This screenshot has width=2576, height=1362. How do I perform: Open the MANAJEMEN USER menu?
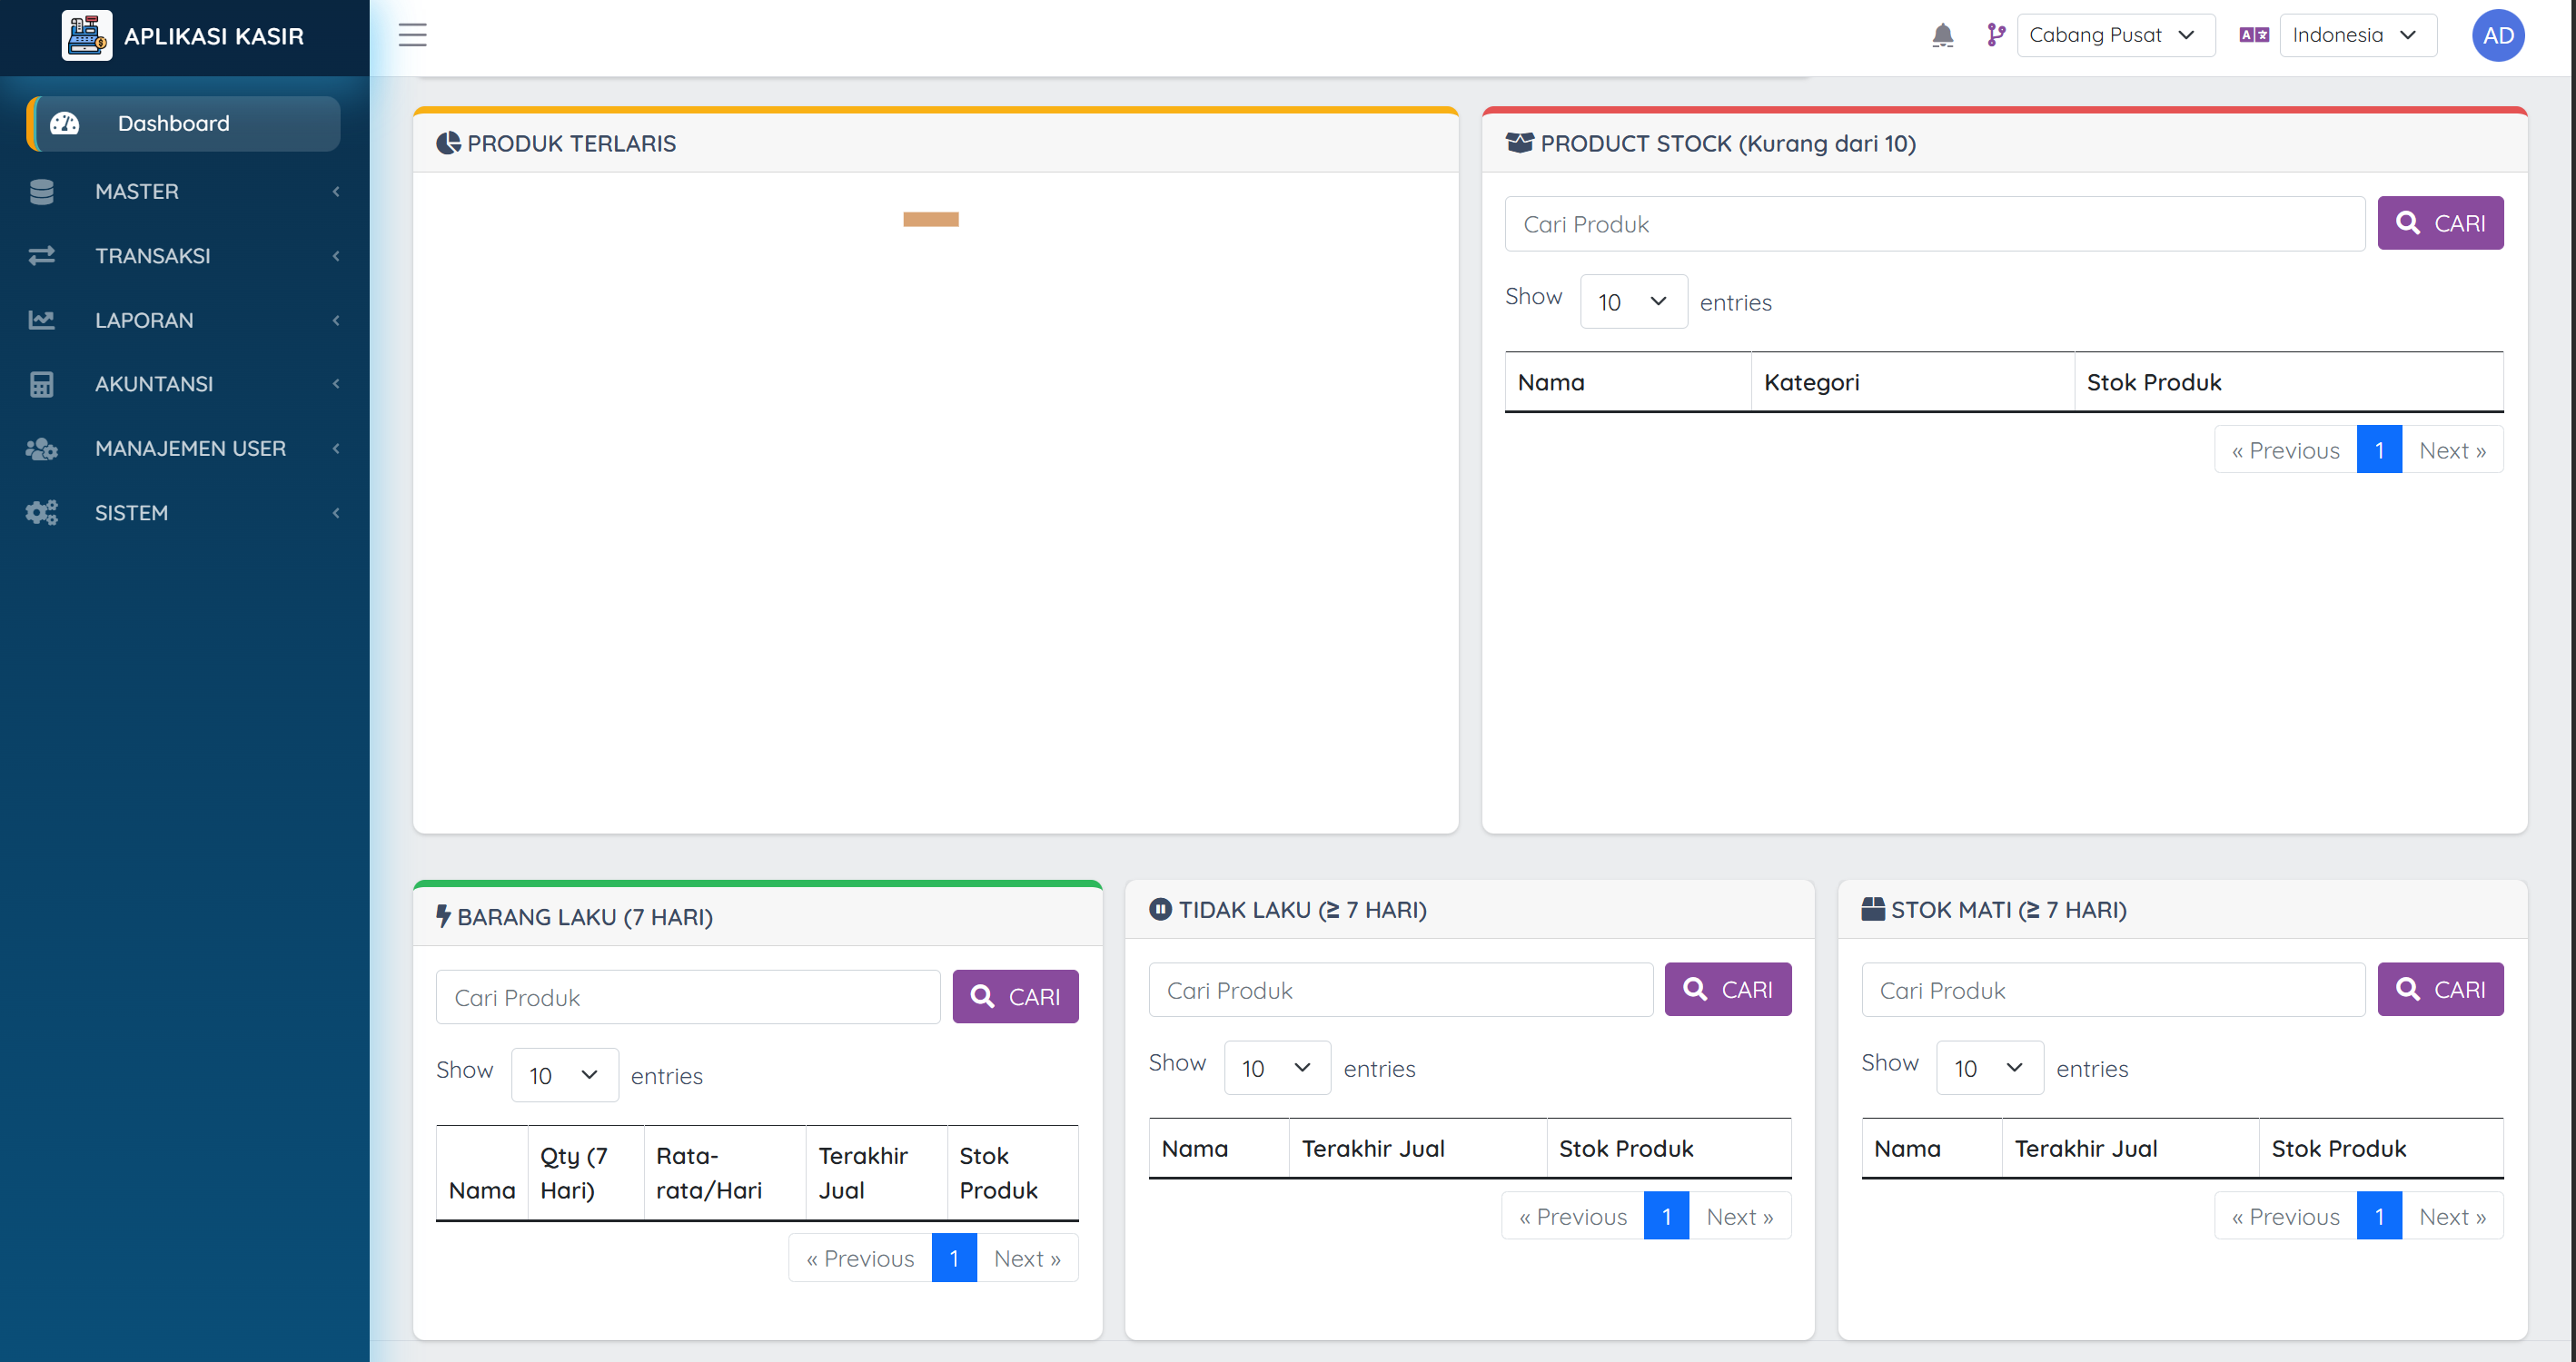pyautogui.click(x=190, y=448)
